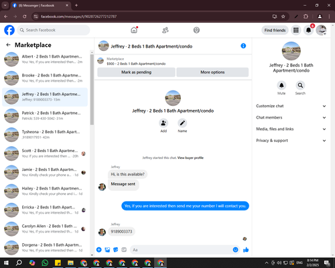
Task: Reload the page in browser
Action: pyautogui.click(x=25, y=17)
